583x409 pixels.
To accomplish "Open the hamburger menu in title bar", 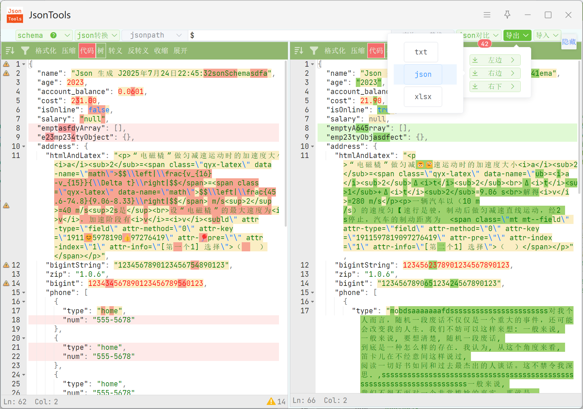I will (487, 15).
